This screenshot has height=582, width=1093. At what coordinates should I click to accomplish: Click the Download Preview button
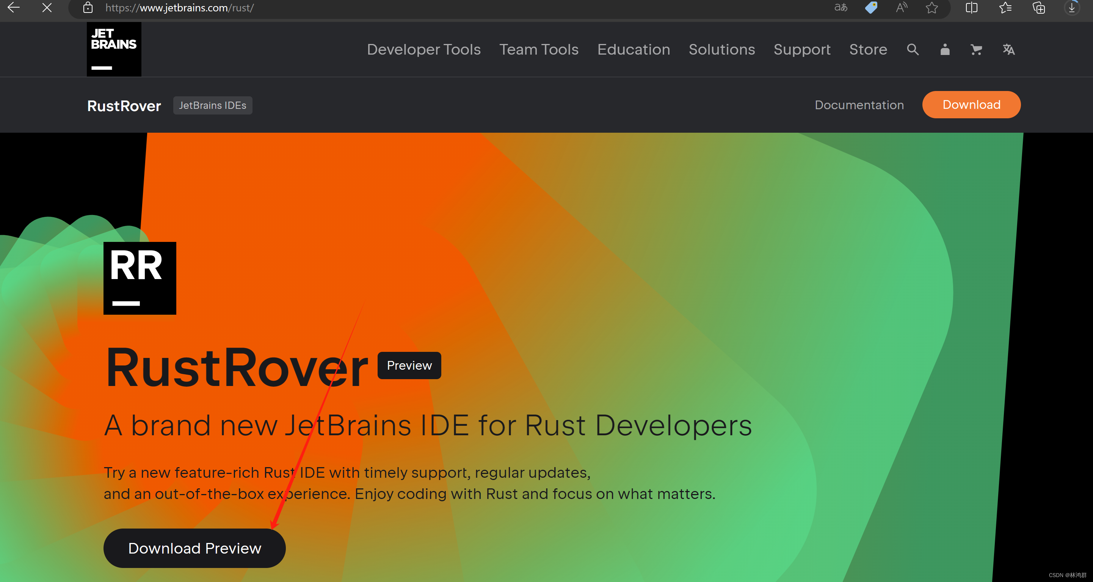pos(194,548)
